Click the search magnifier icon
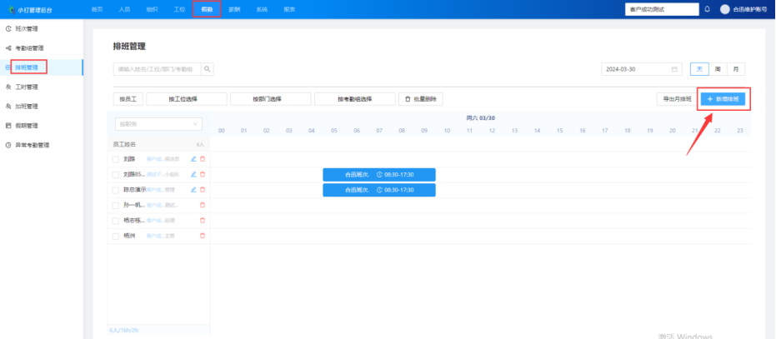The height and width of the screenshot is (339, 776). [x=208, y=69]
